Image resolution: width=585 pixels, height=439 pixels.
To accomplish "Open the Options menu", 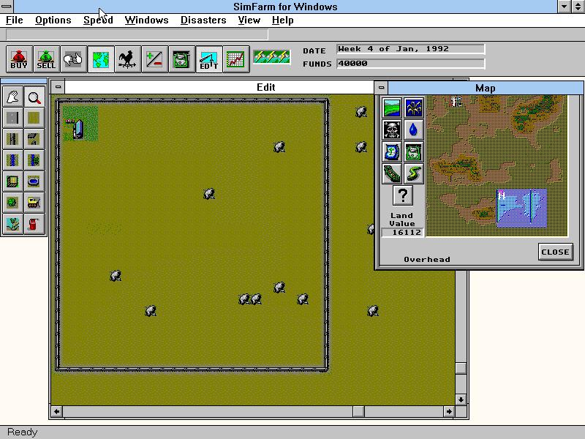I will tap(53, 20).
